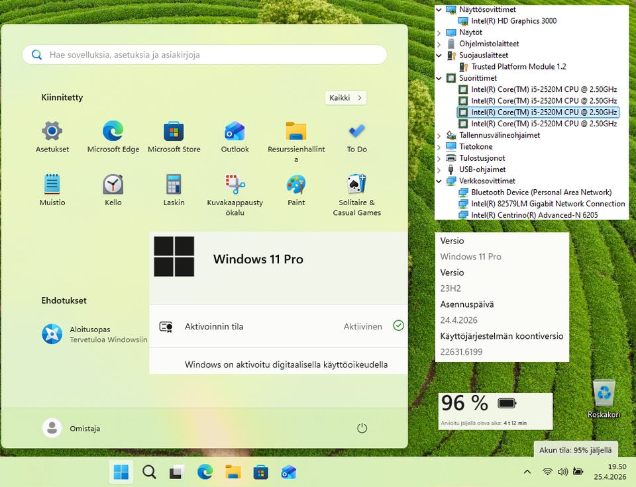Screen dimensions: 636x487
Task: Collapse the Näyttösovittimet node
Action: point(439,10)
